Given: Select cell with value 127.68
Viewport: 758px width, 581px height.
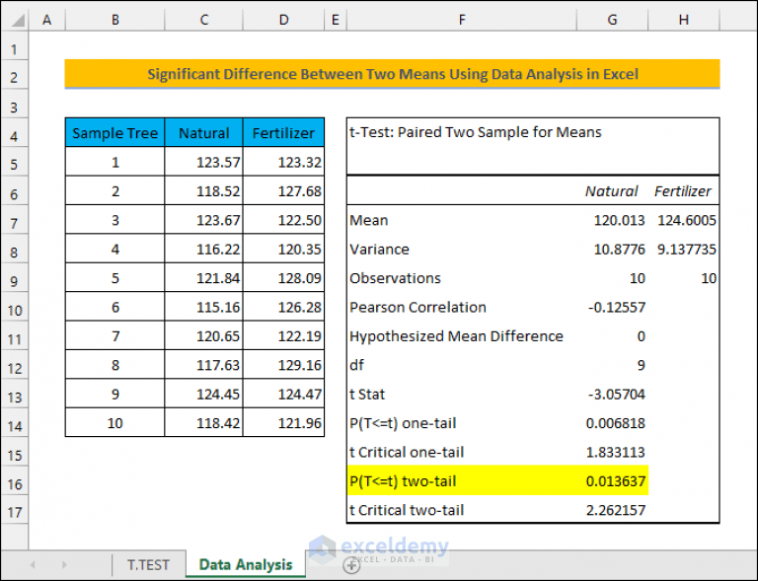Looking at the screenshot, I should click(284, 190).
